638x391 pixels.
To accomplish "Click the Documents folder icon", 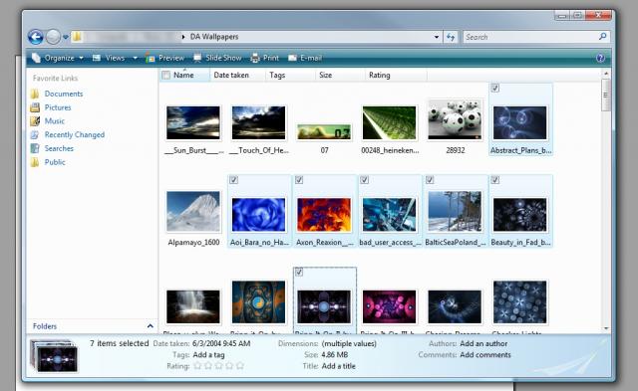I will (35, 94).
